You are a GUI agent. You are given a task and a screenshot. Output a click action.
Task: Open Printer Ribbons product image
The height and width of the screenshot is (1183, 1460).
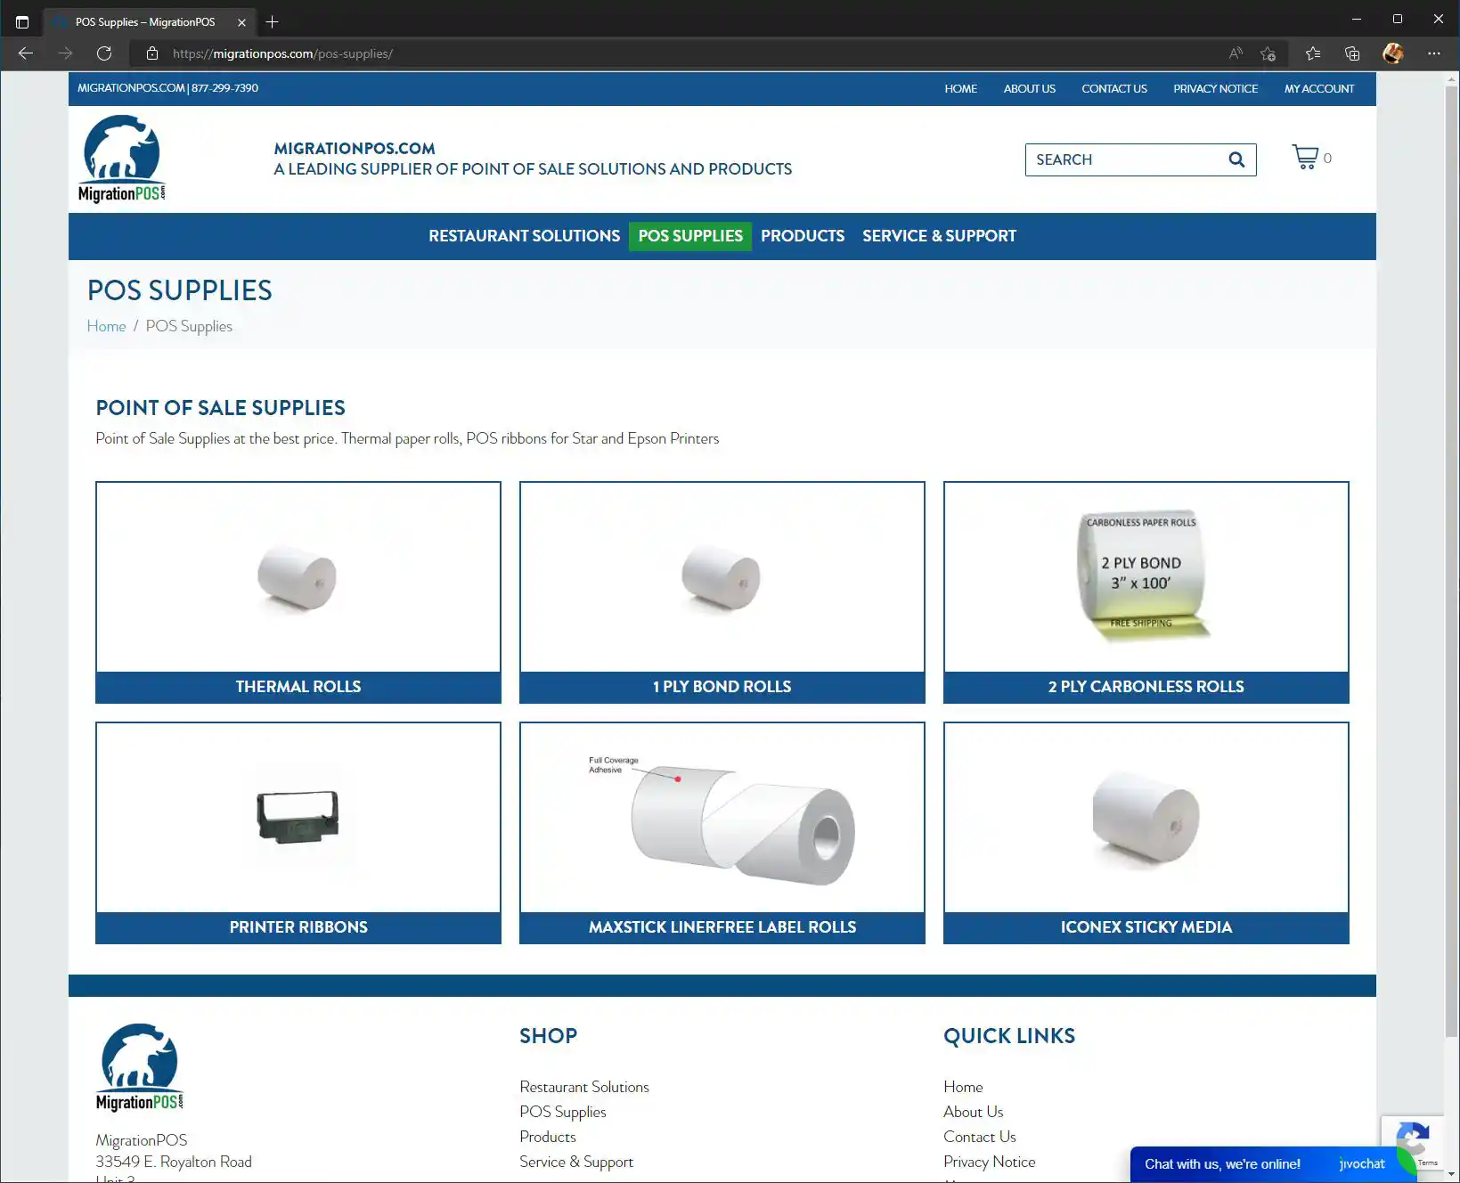298,818
